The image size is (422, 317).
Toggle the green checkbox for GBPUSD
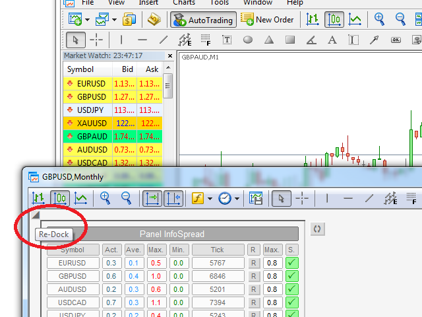tap(292, 276)
